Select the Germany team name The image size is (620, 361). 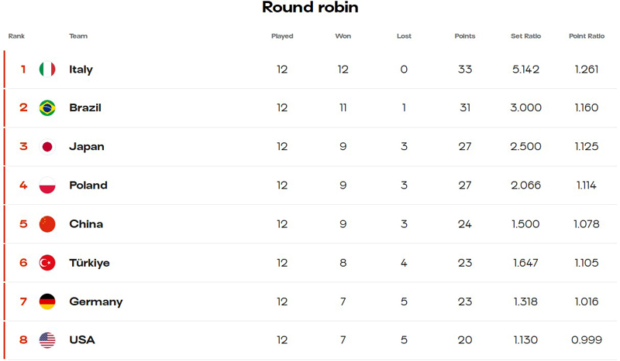point(95,301)
